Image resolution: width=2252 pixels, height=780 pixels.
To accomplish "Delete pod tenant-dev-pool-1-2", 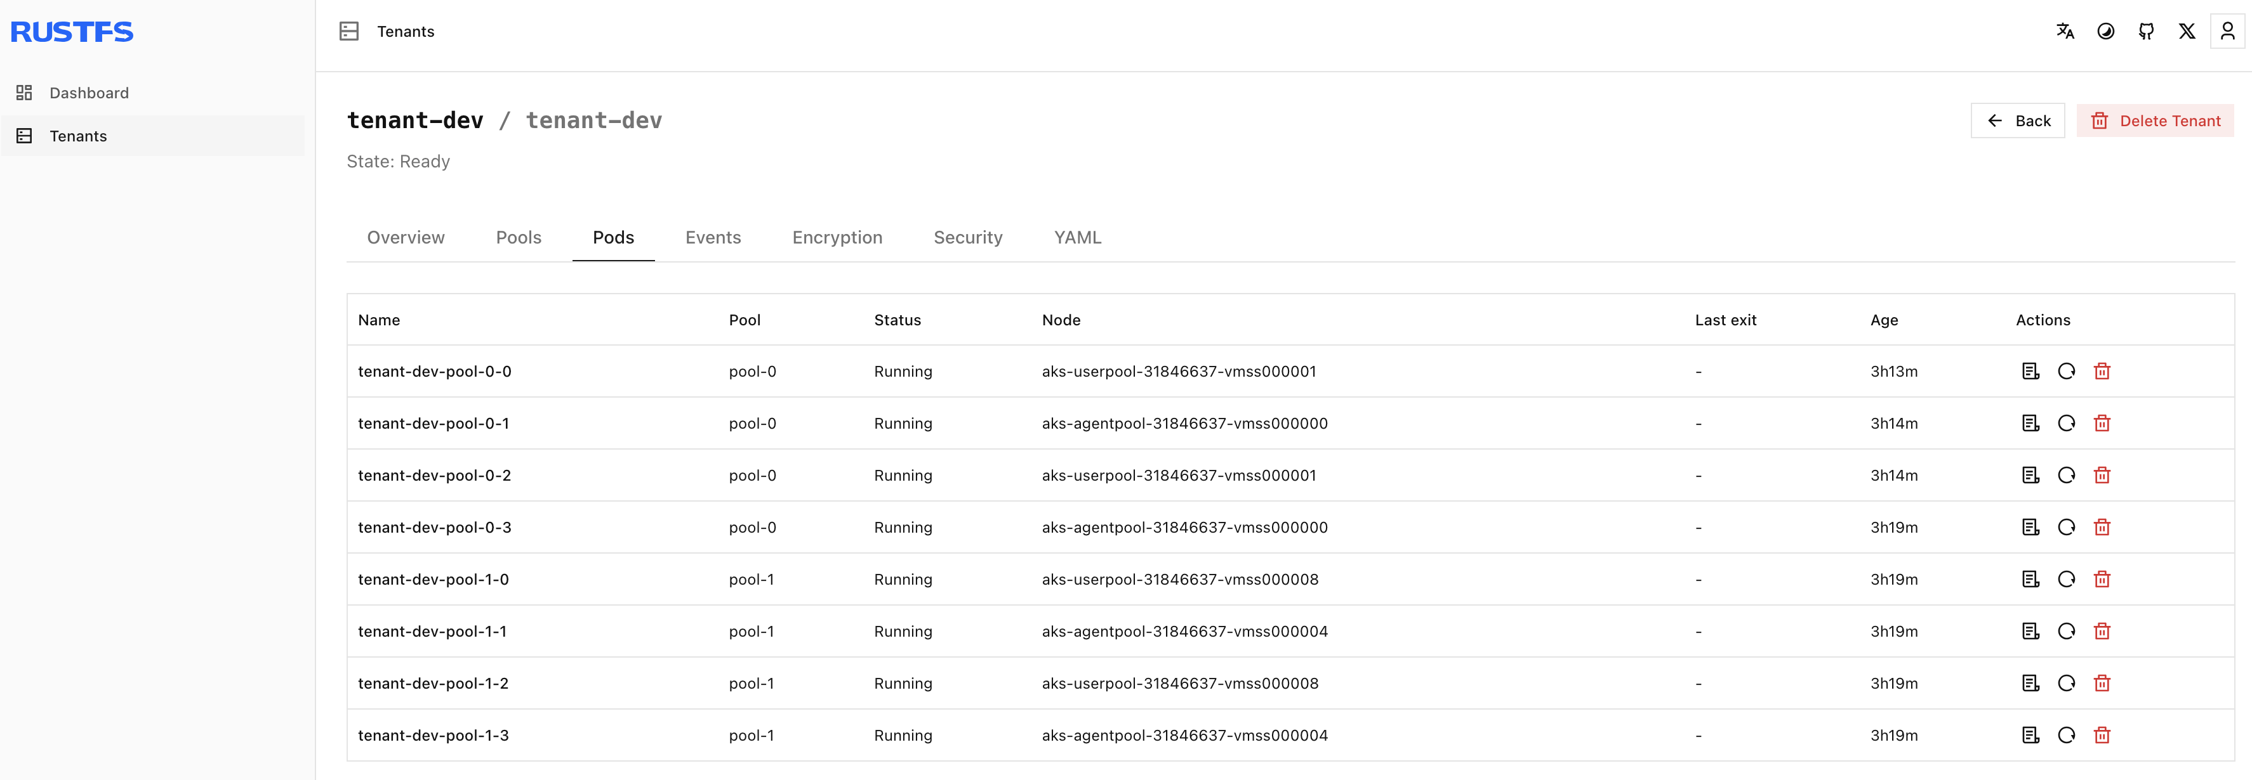I will coord(2102,683).
